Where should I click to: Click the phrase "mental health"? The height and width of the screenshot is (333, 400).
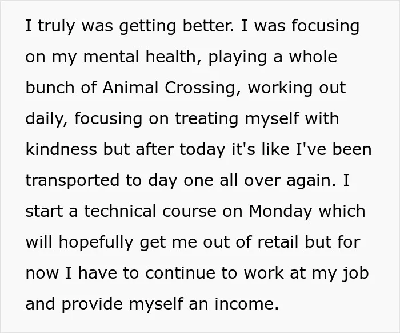139,57
